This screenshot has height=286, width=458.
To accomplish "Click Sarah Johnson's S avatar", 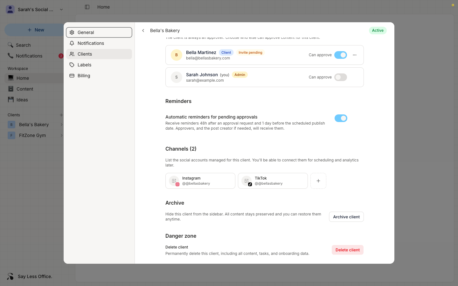I will pos(177,77).
